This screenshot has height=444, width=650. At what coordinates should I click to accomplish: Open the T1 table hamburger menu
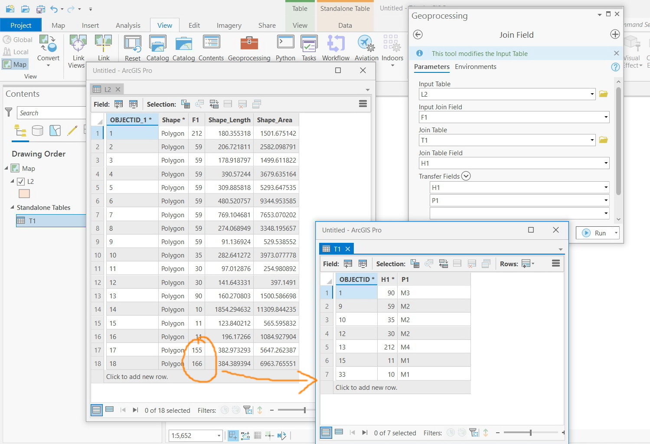pos(556,263)
